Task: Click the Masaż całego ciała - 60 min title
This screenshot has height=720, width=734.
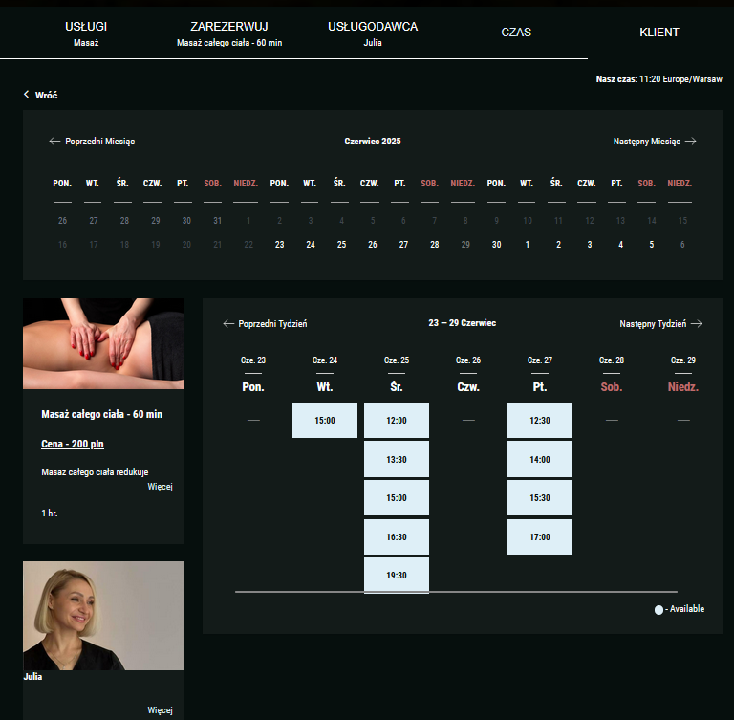Action: point(101,414)
